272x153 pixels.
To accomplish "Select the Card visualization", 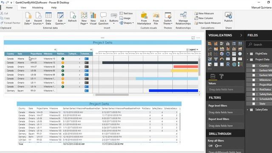I will point(228,59).
